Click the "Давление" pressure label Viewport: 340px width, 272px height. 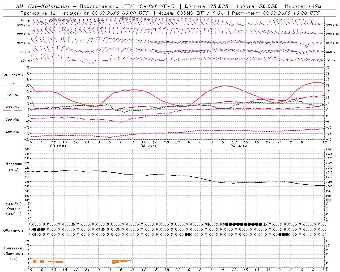tap(14, 164)
